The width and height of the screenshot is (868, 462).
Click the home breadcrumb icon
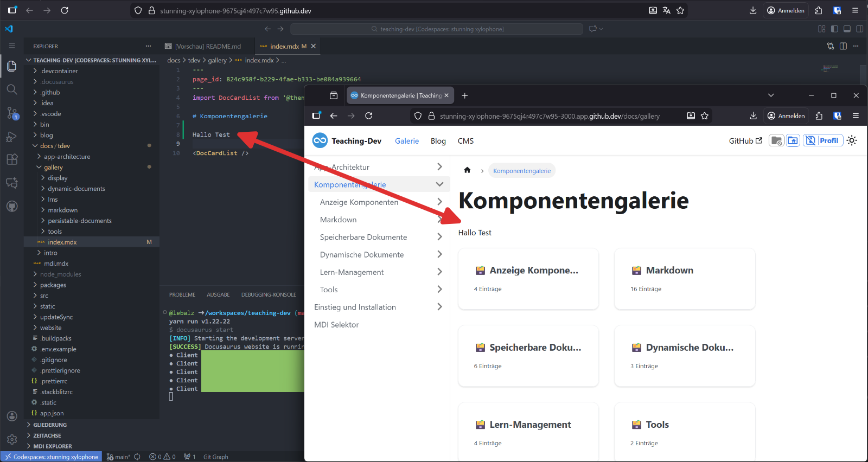(467, 170)
